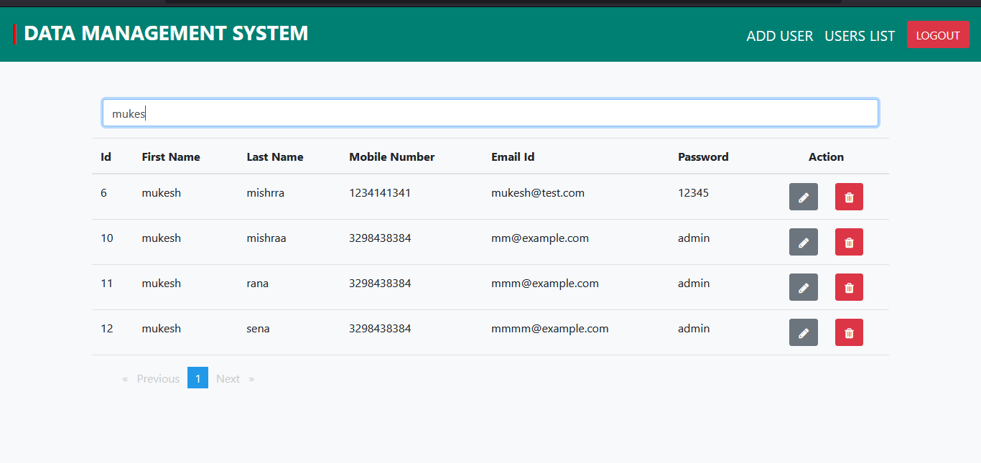This screenshot has height=463, width=981.
Task: Click the DATA MANAGEMENT SYSTEM title
Action: tap(165, 33)
